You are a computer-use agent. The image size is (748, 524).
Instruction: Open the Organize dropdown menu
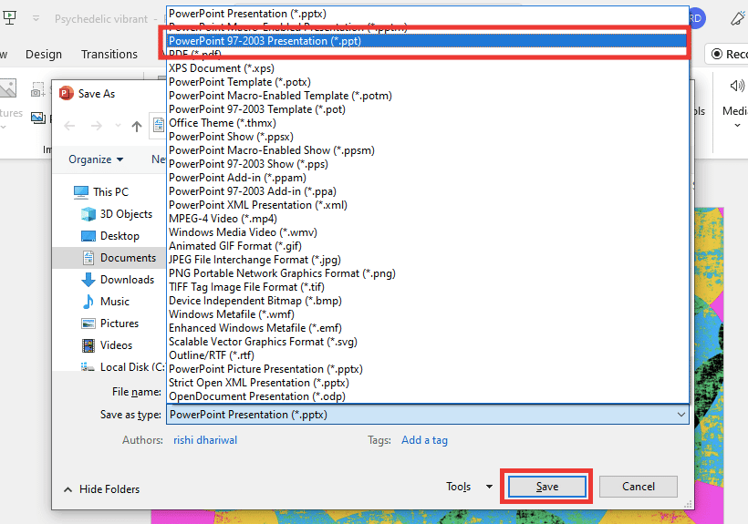tap(96, 159)
